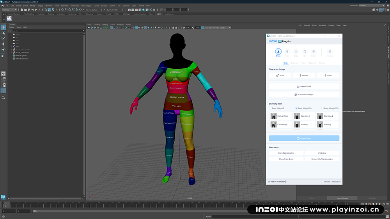Select Body category in inZOI plug-in
390x219 pixels.
tap(296, 53)
